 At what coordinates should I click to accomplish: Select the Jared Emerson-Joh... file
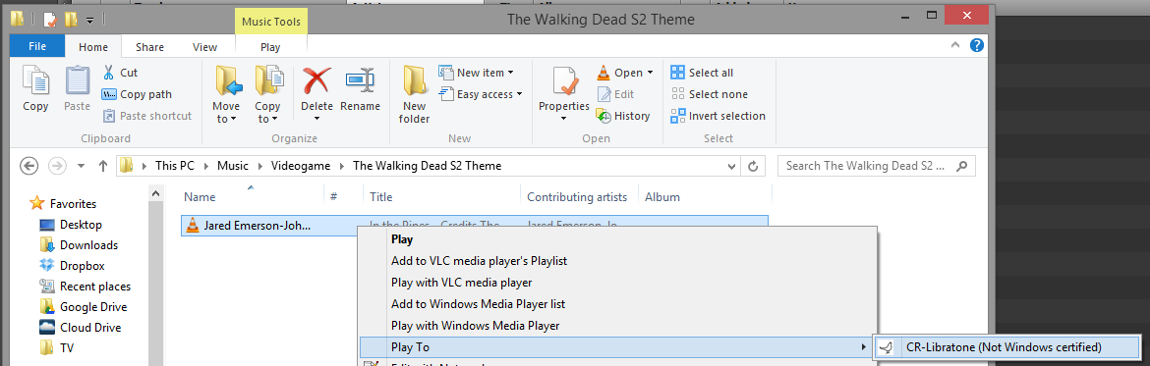point(257,226)
